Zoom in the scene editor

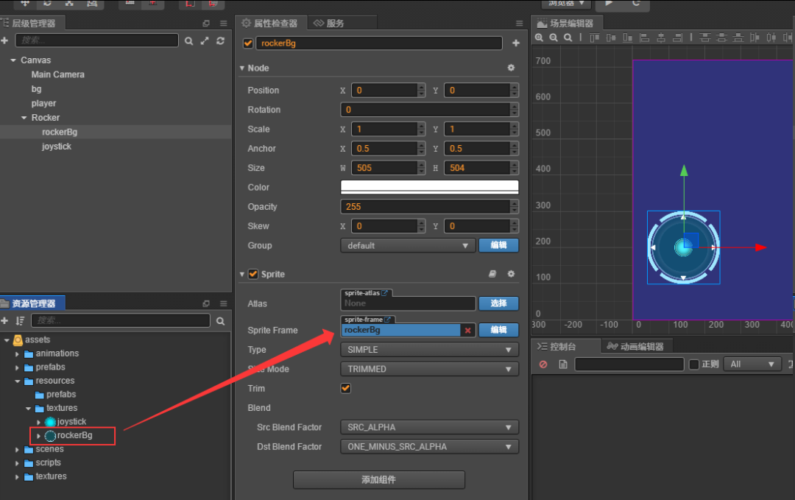[x=539, y=38]
